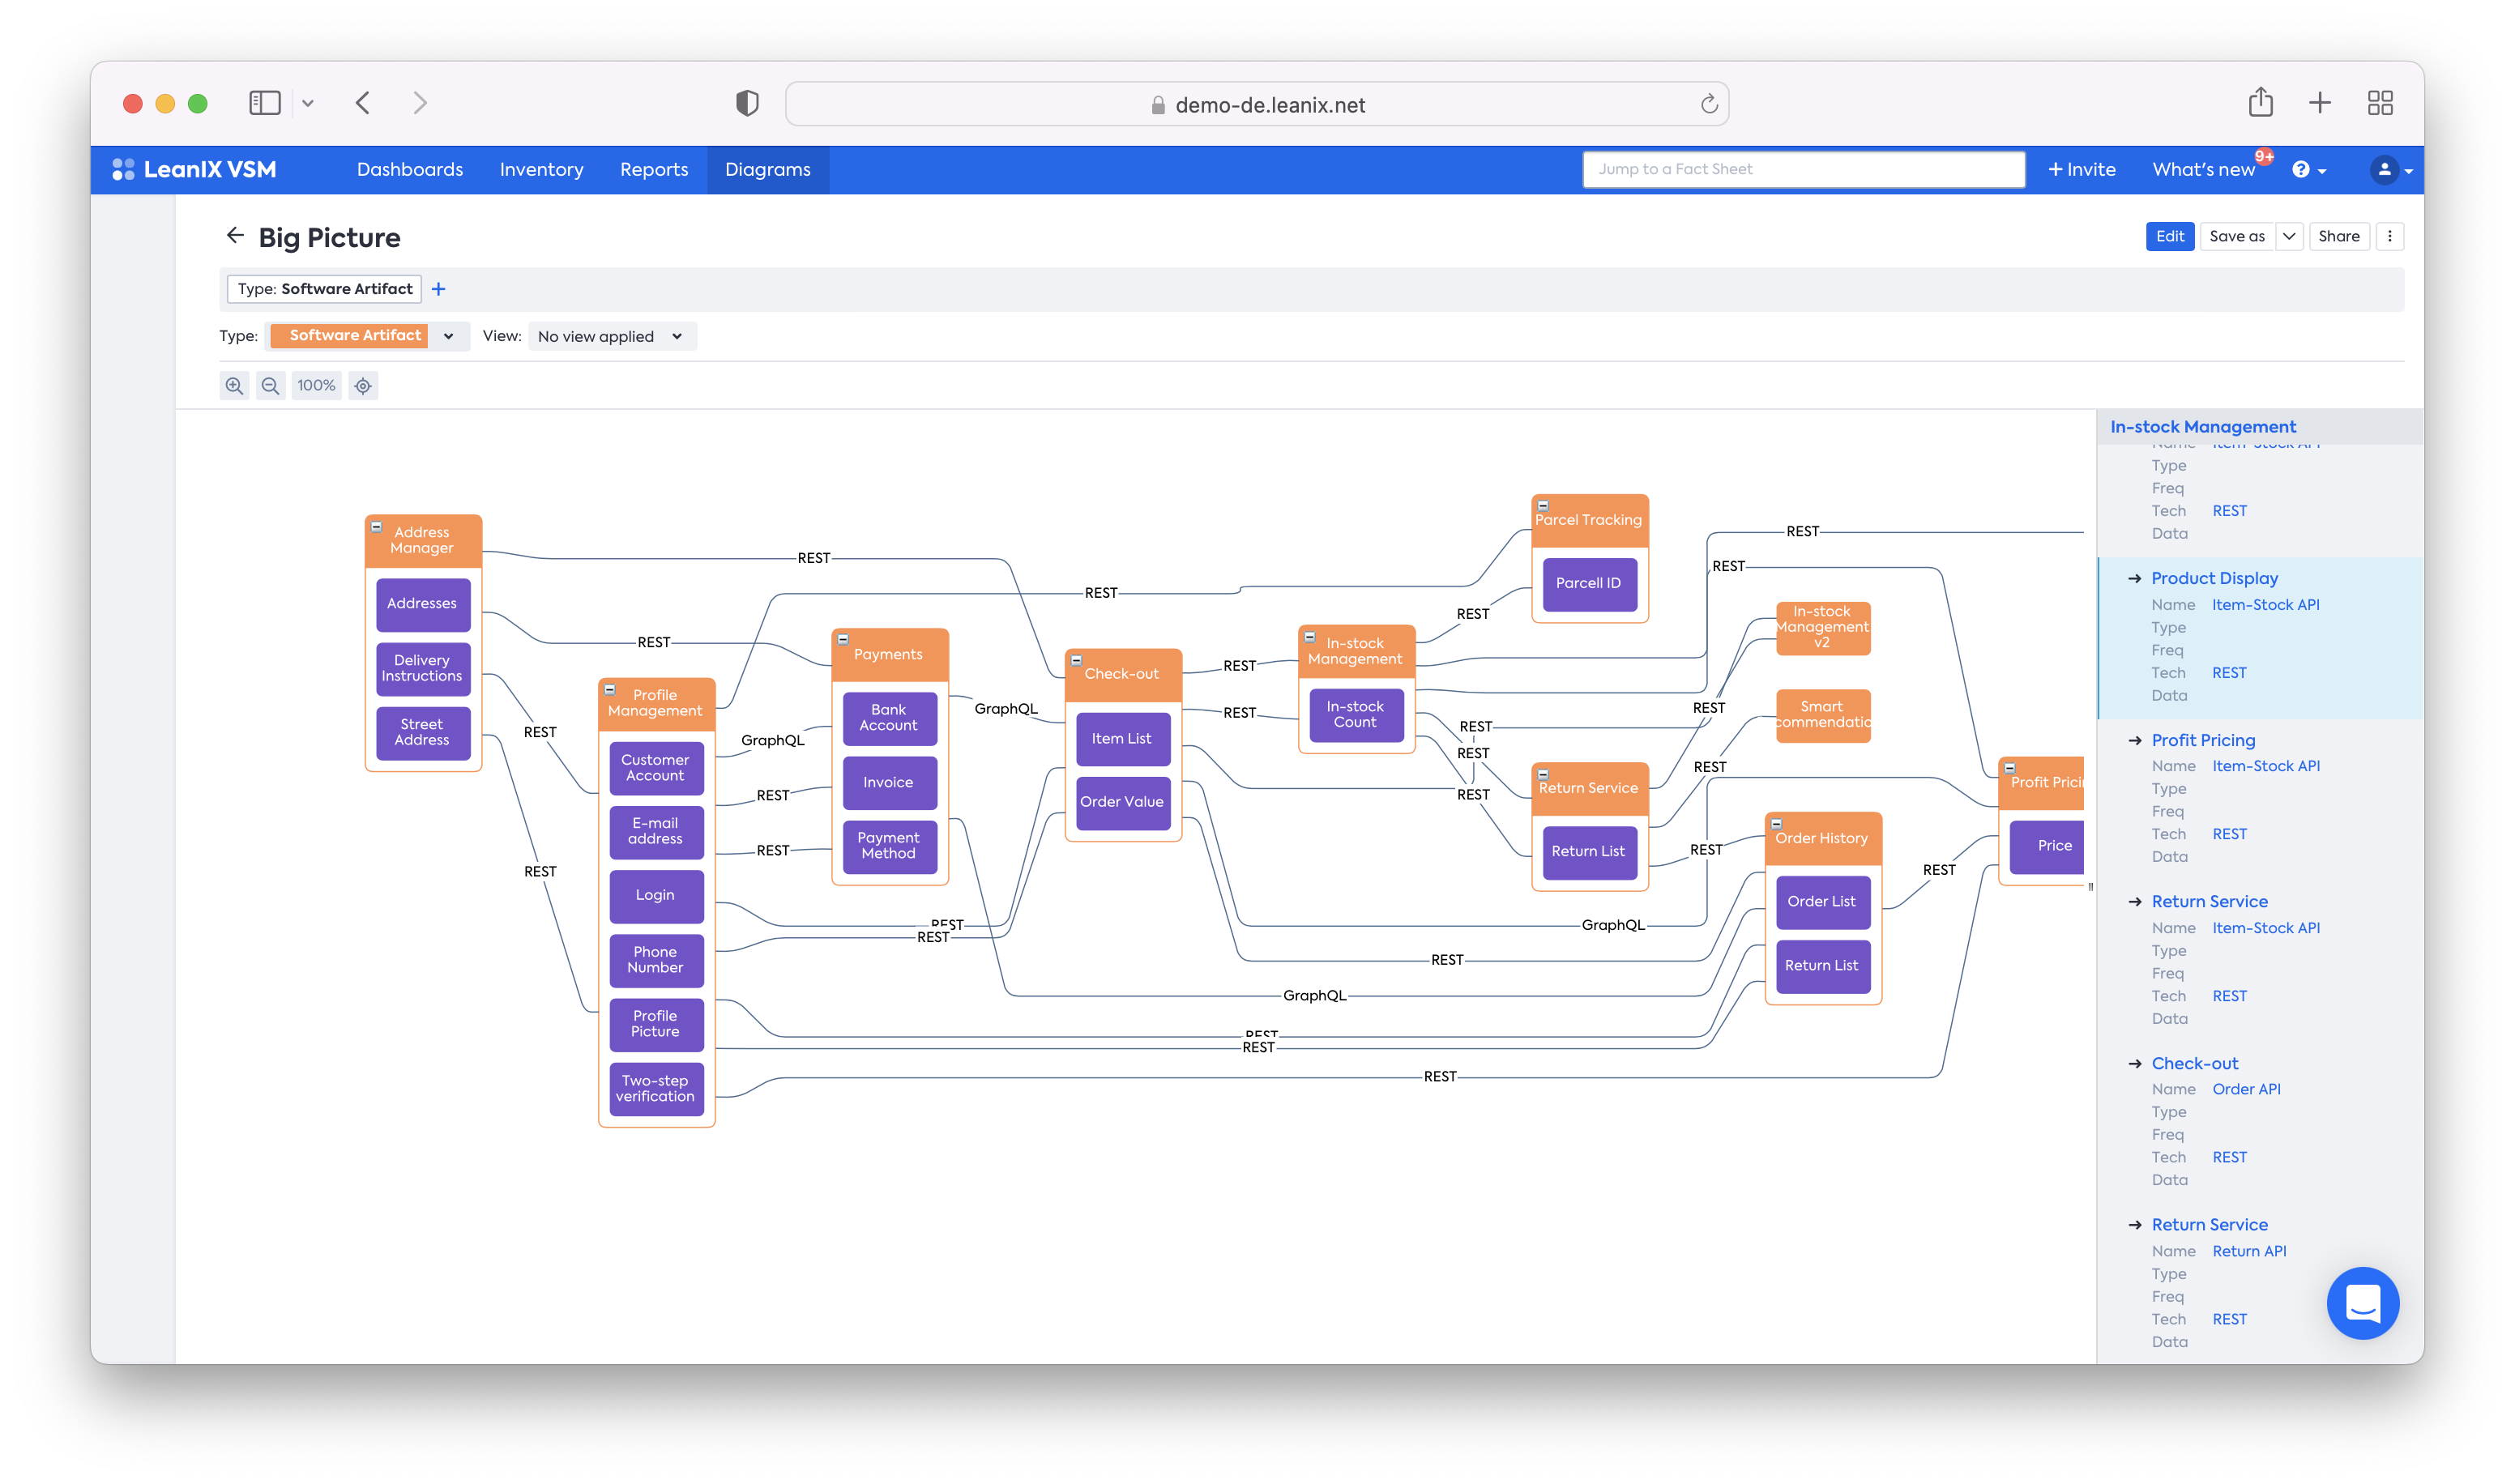
Task: Collapse the Payments node group
Action: pyautogui.click(x=843, y=640)
